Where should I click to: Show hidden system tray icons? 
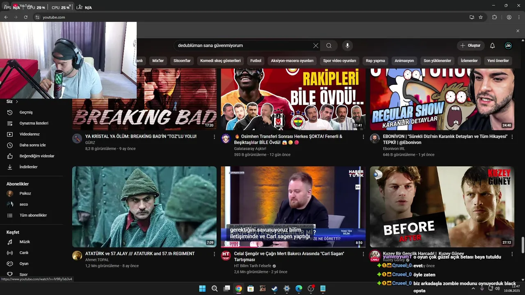pos(473,288)
